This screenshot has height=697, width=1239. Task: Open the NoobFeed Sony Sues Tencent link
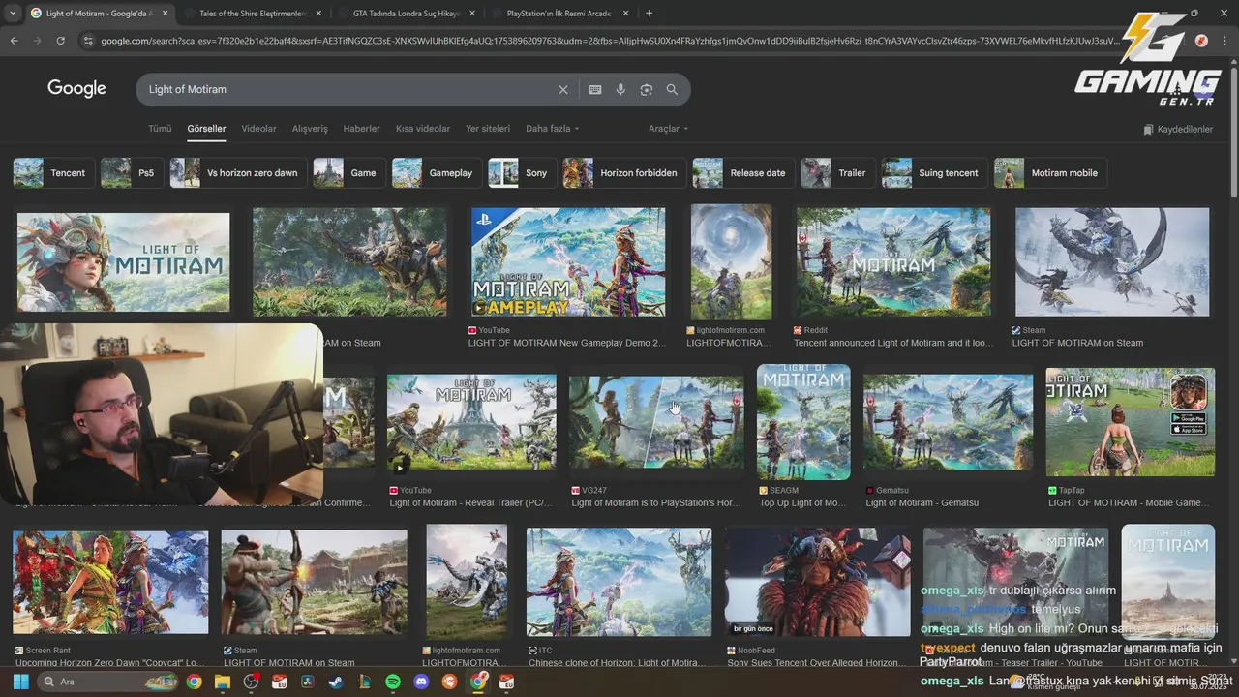[817, 663]
